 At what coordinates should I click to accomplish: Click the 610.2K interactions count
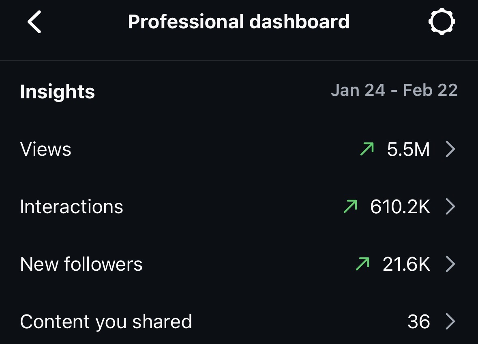pyautogui.click(x=400, y=207)
